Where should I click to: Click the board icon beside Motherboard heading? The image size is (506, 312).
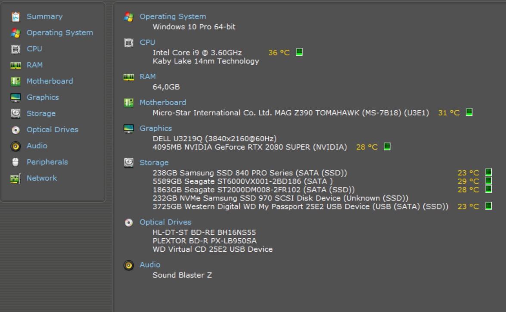[129, 103]
